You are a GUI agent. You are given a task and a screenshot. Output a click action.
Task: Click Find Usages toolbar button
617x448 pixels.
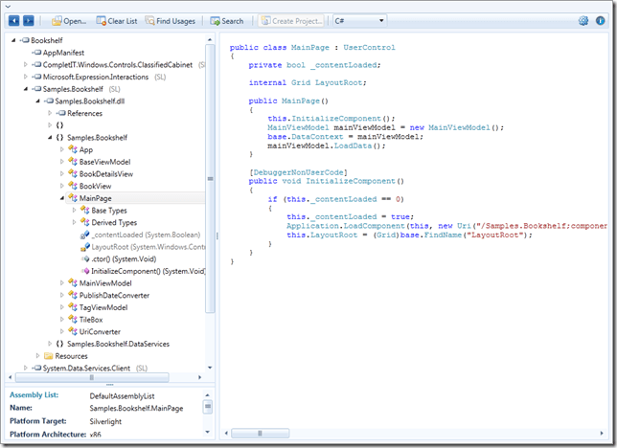pos(170,21)
